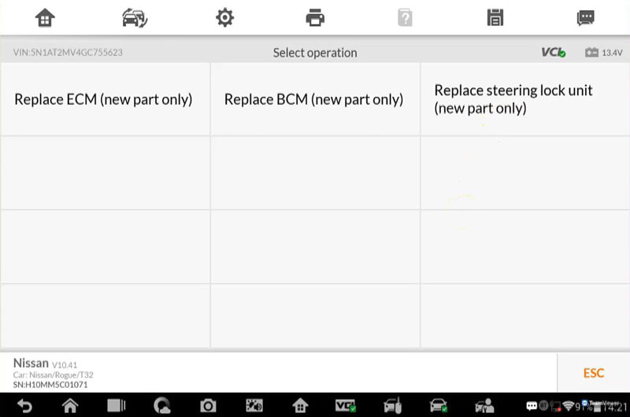Click the battery voltage 13.4V indicator

(x=603, y=53)
